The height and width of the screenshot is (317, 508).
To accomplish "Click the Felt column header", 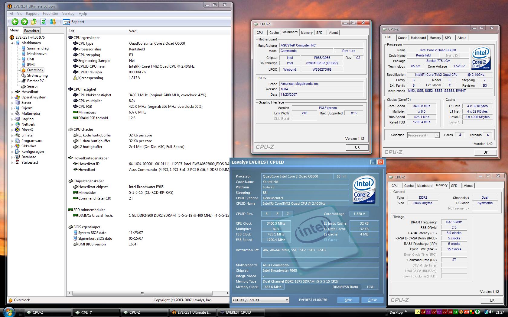I will [x=97, y=31].
